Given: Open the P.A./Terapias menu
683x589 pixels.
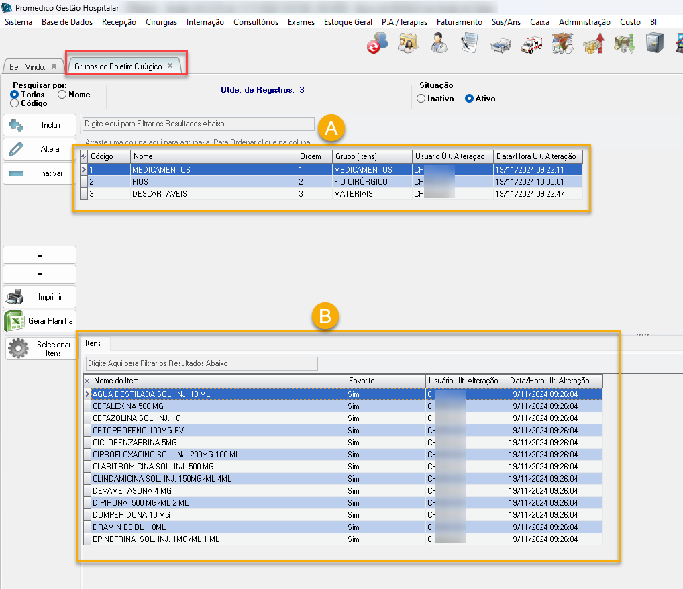Looking at the screenshot, I should pyautogui.click(x=405, y=22).
